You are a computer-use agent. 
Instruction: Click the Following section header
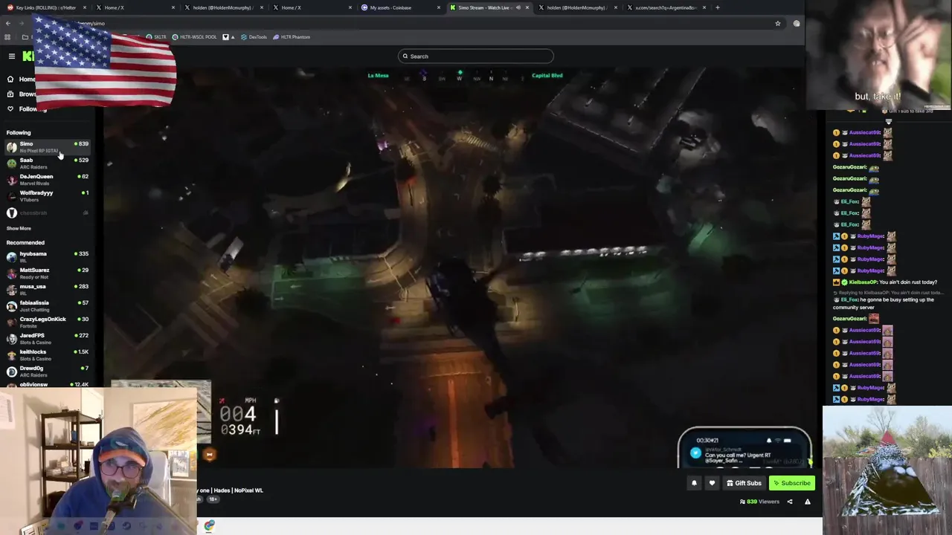pos(19,133)
